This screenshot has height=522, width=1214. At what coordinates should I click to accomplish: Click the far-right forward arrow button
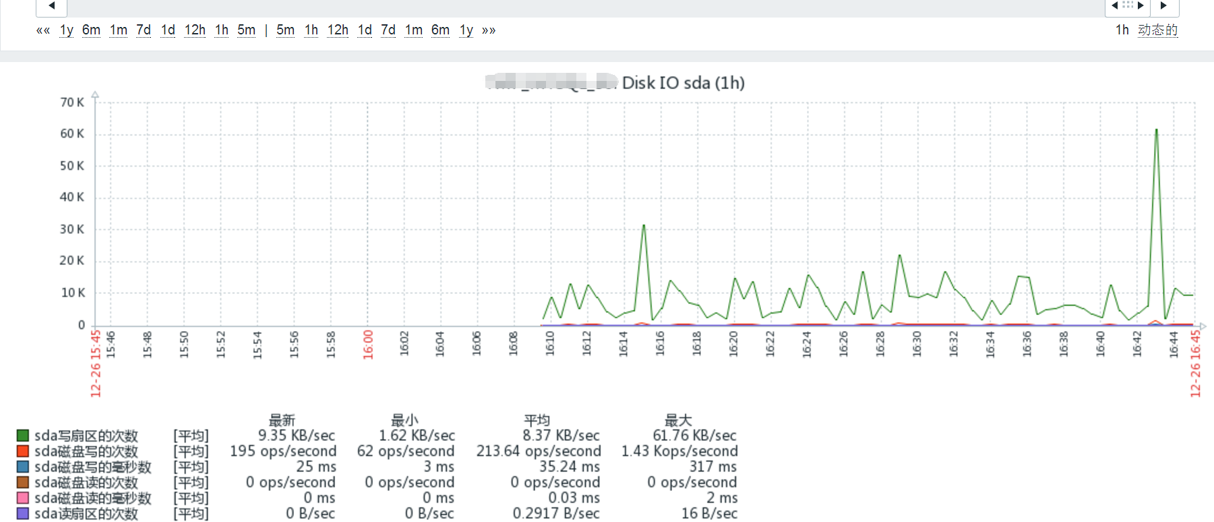pyautogui.click(x=1164, y=6)
